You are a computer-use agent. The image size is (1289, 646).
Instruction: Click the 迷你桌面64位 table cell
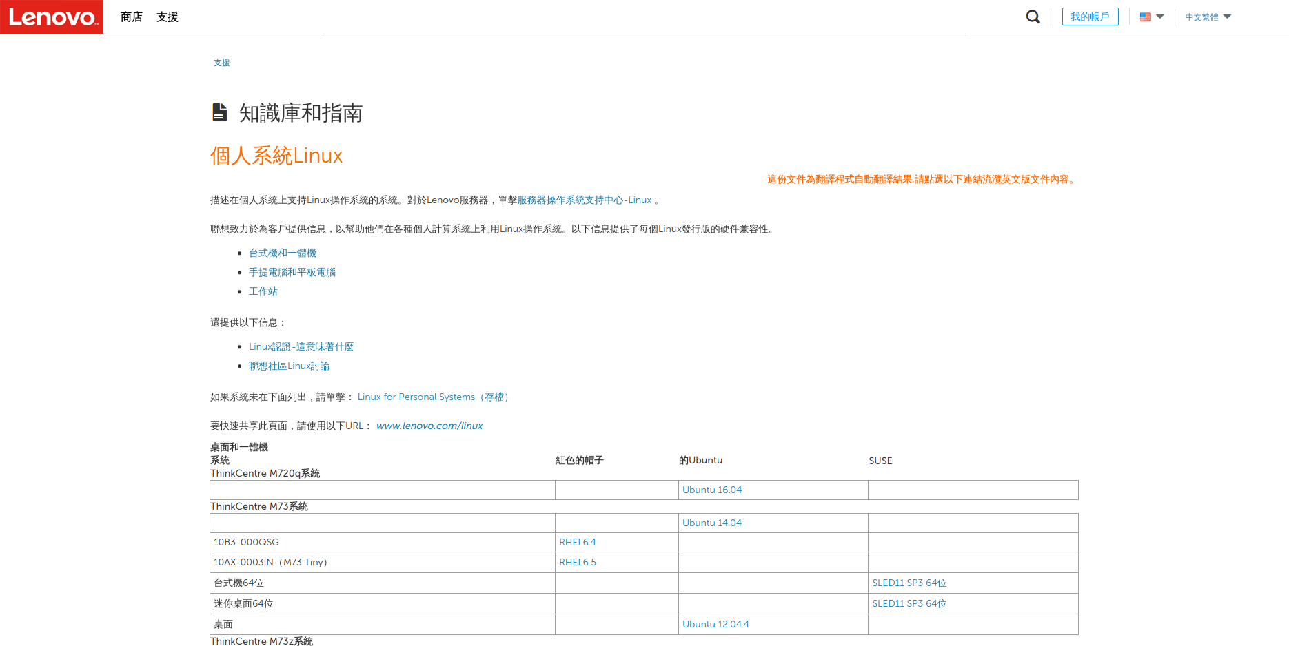click(383, 603)
